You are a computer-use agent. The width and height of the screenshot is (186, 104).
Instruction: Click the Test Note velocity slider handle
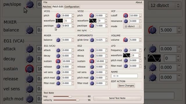(x=78, y=100)
